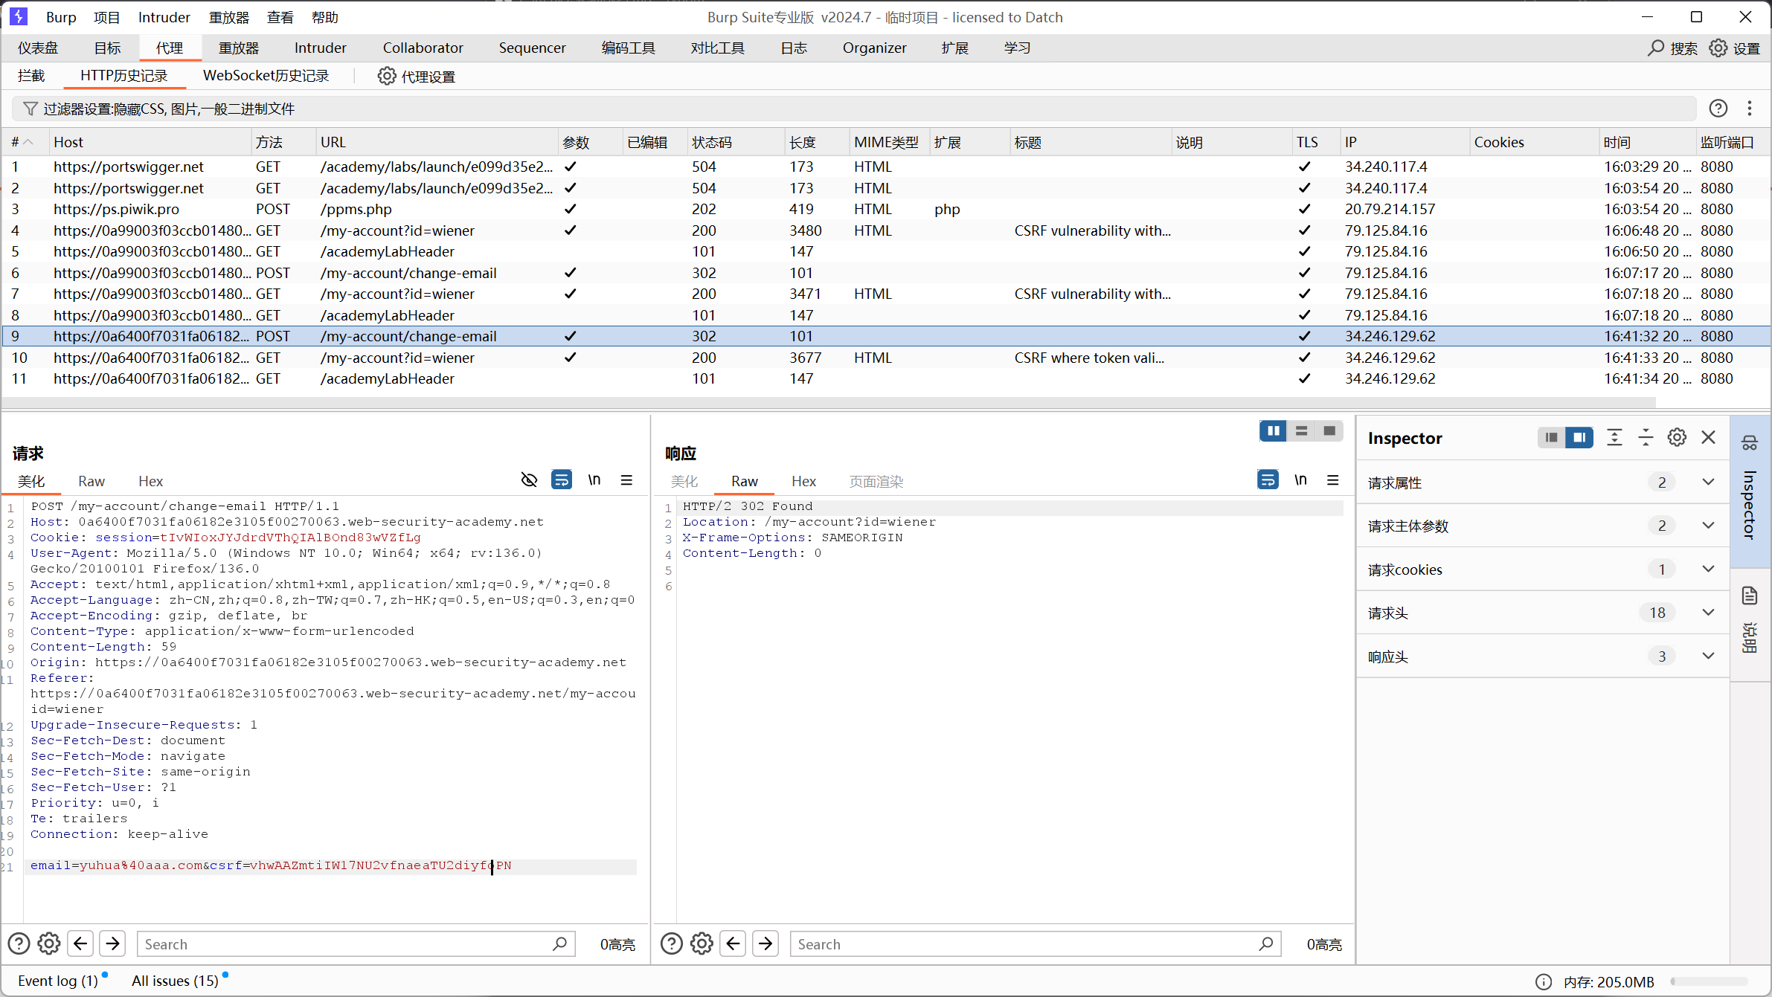Toggle show newline characters in request

point(594,480)
